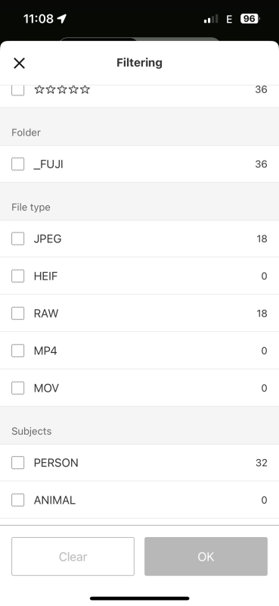Tap the location arrow in the status bar
Viewport: 279px width, 606px height.
point(62,18)
